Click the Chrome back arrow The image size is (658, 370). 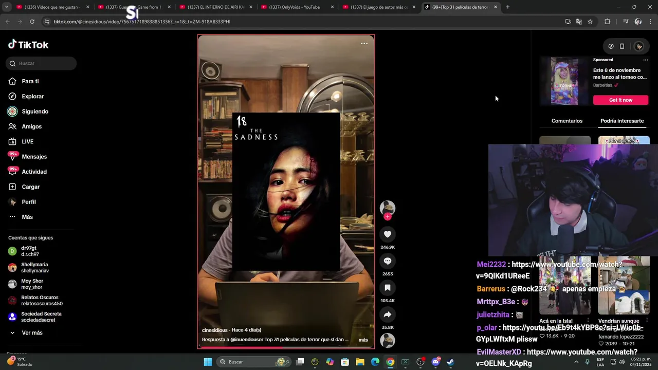pyautogui.click(x=8, y=22)
